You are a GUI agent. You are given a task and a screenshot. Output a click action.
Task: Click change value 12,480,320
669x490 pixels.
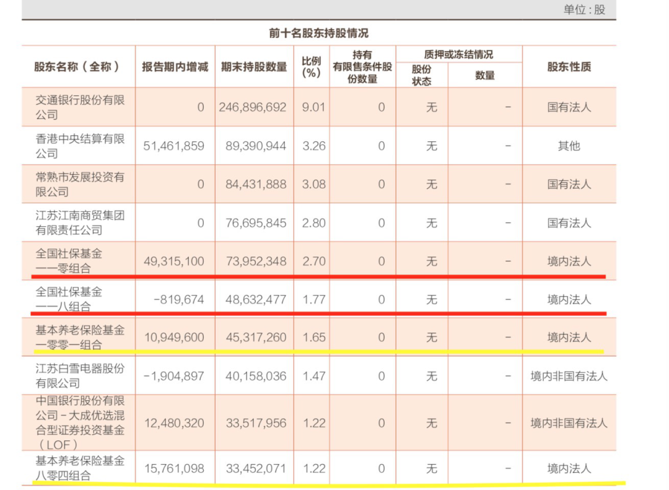174,423
